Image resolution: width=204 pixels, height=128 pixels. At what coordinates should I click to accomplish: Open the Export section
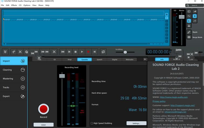click(14, 96)
